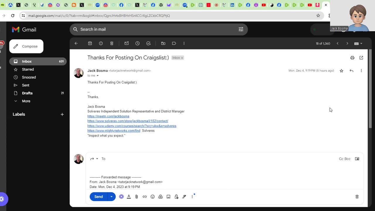Delete this email using the trash icon
375x211 pixels.
pyautogui.click(x=112, y=43)
